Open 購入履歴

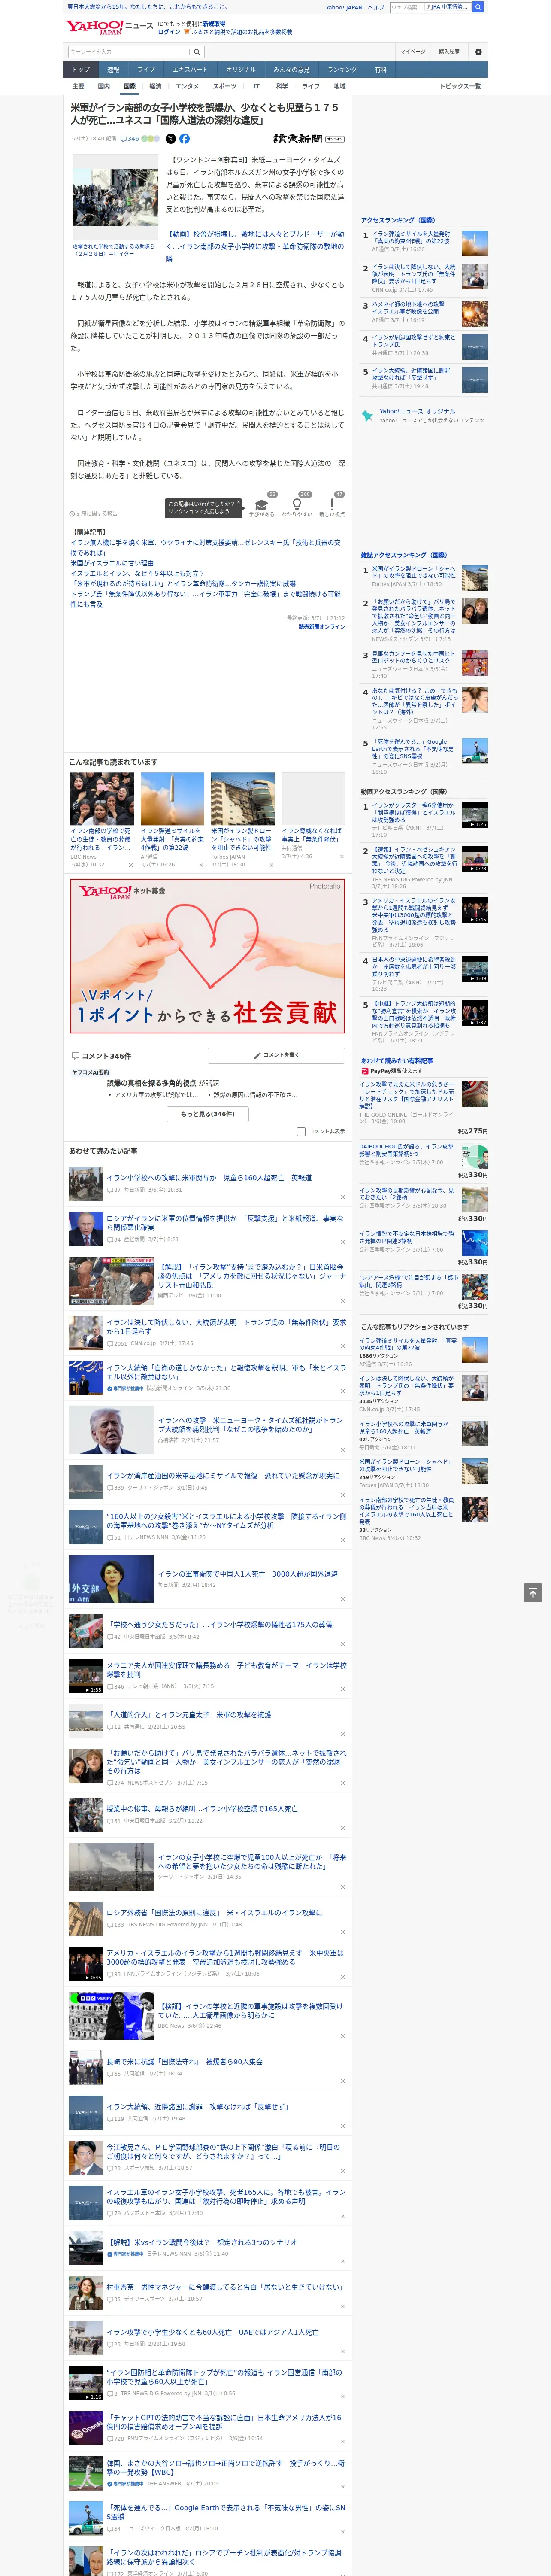[449, 52]
